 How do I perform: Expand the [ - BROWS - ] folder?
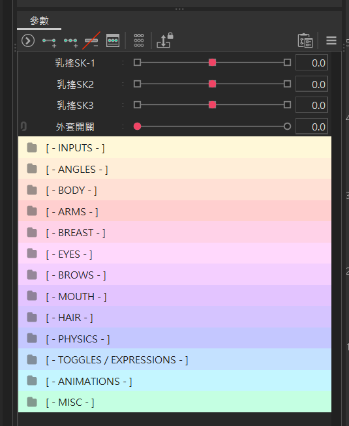point(175,275)
